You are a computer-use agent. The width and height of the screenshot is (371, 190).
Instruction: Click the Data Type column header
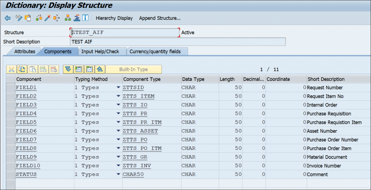(200, 79)
